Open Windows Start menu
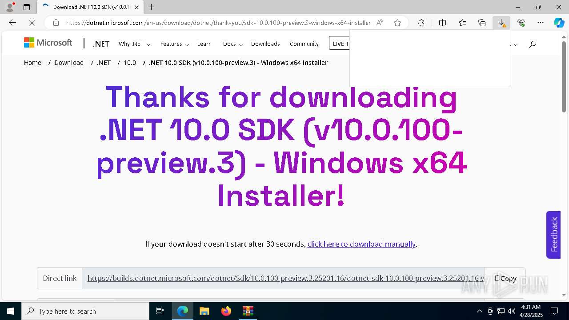 [11, 311]
